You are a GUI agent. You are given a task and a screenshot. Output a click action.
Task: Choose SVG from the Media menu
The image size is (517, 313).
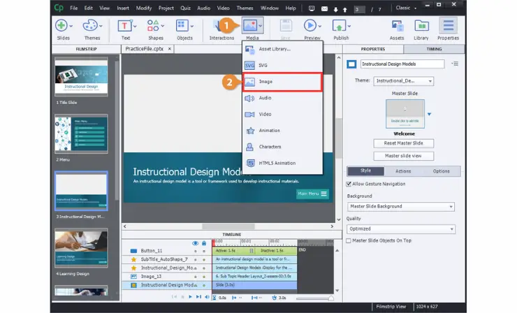pos(282,65)
